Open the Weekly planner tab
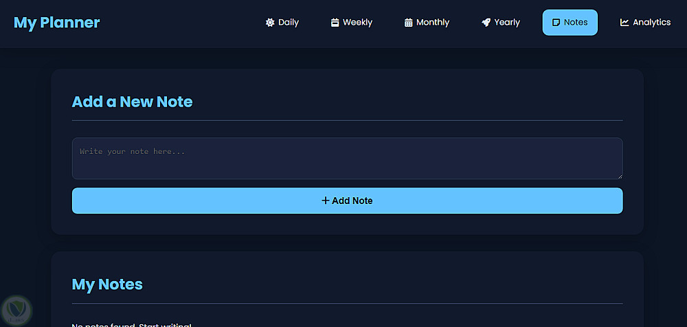Image resolution: width=687 pixels, height=327 pixels. (357, 23)
